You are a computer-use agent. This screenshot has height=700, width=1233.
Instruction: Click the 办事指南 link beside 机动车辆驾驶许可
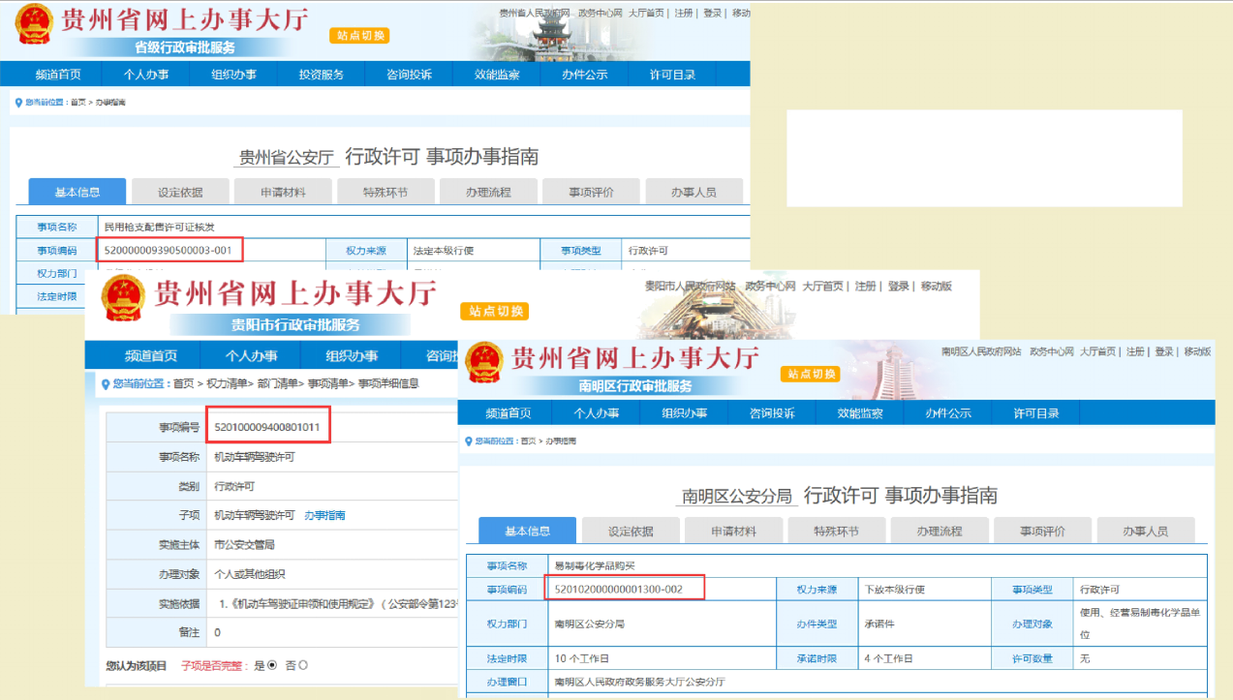tap(324, 515)
